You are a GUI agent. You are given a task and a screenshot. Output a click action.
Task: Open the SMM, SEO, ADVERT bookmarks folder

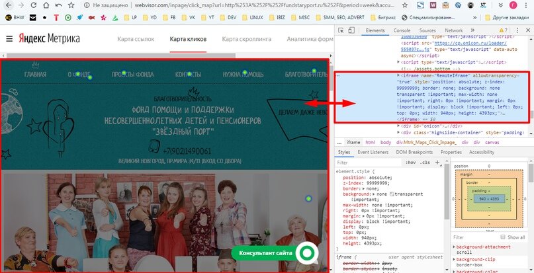coord(340,17)
